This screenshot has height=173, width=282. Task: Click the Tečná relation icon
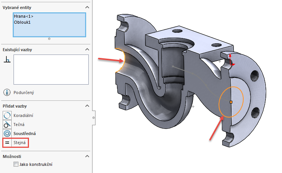pos(7,124)
